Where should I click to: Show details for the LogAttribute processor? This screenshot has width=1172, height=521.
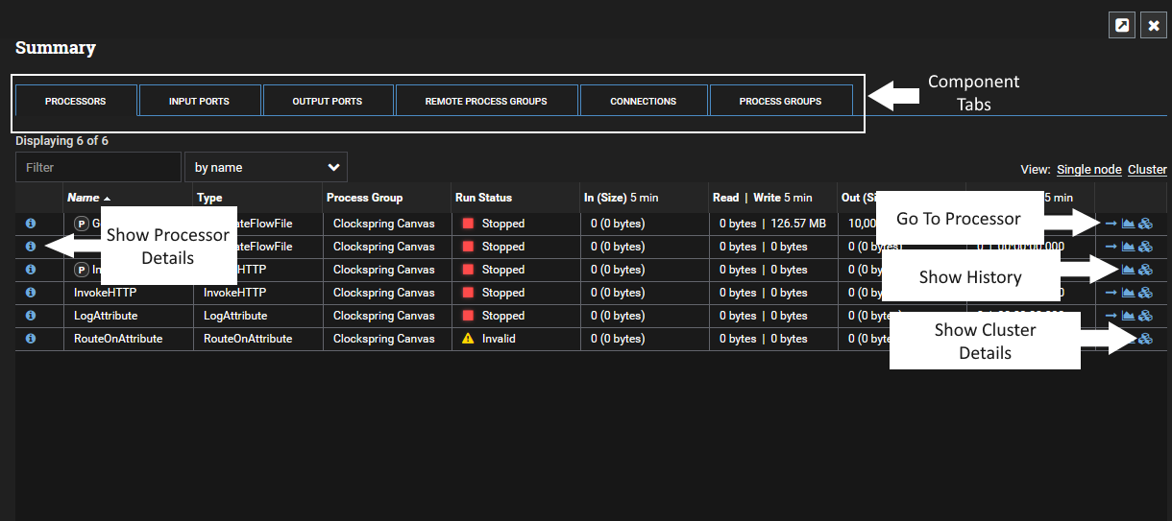[31, 316]
